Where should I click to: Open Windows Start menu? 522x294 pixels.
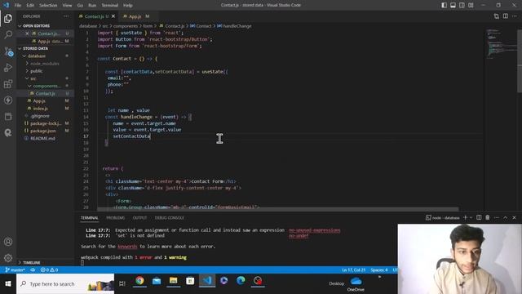click(8, 283)
